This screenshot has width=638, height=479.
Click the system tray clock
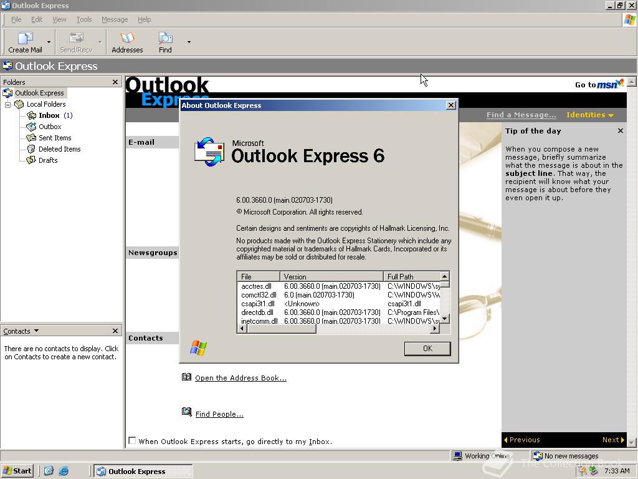point(617,471)
